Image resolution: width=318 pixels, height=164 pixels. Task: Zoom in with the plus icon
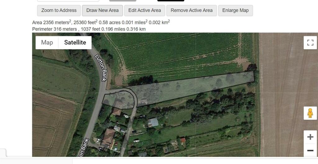pos(310,137)
